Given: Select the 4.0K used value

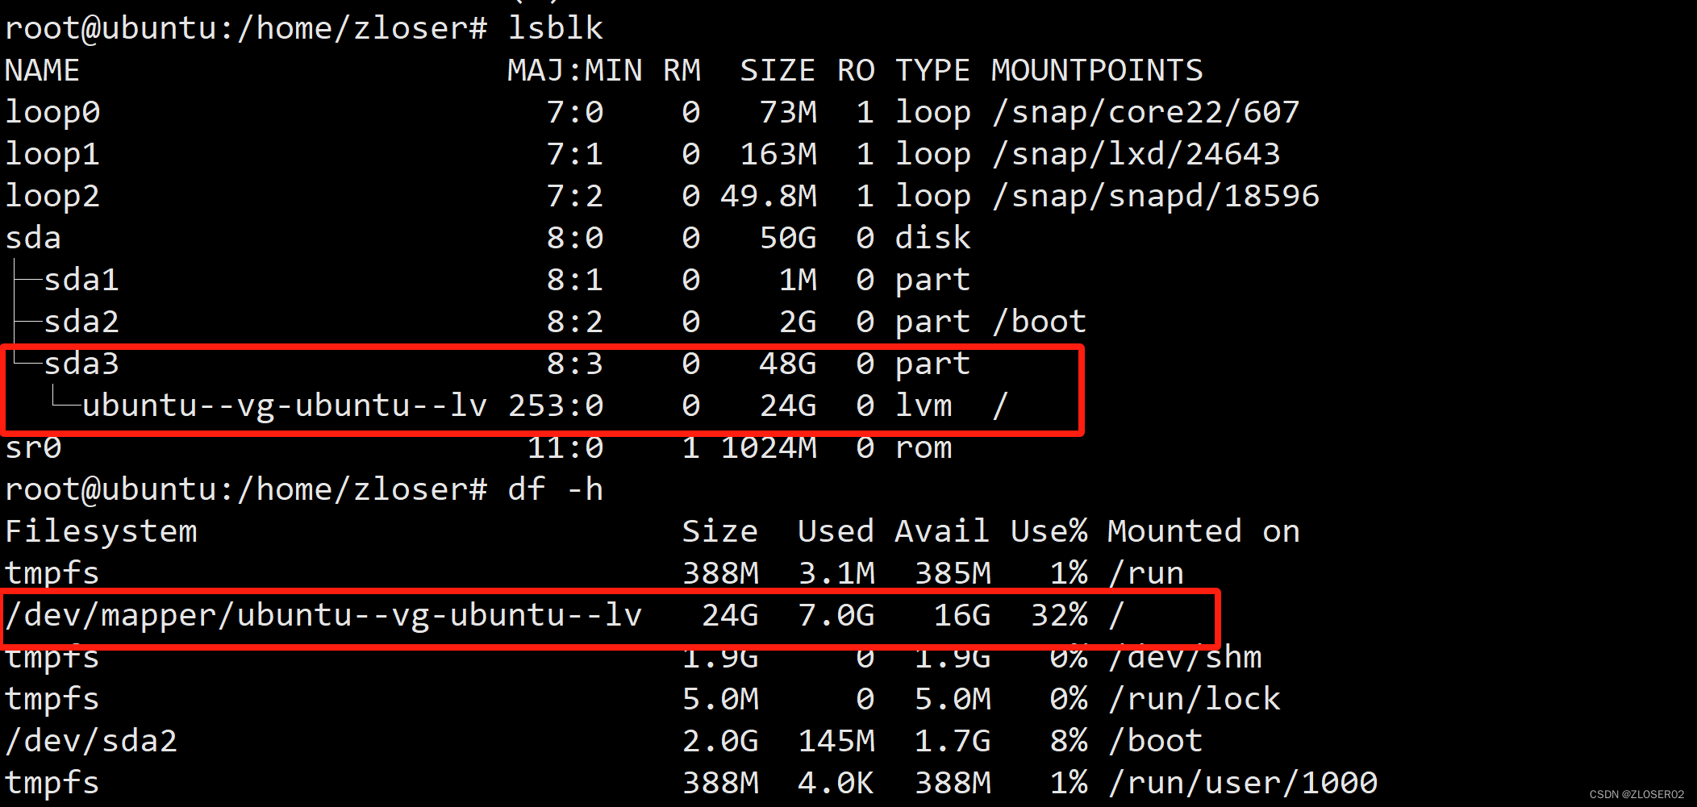Looking at the screenshot, I should coord(836,783).
